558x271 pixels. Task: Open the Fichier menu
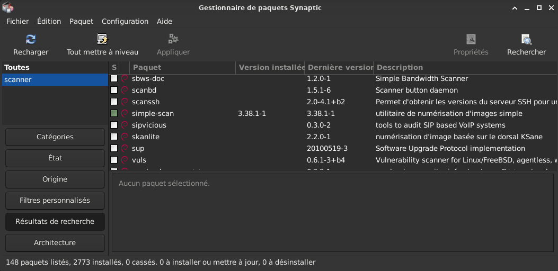tap(17, 21)
